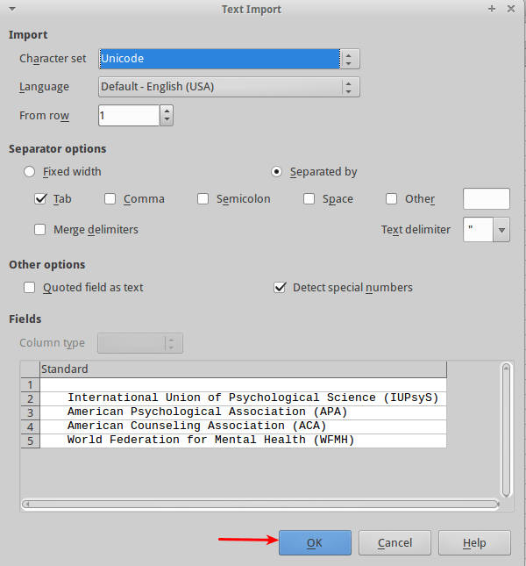This screenshot has height=566, width=526.
Task: Decrease the From row value
Action: click(x=167, y=120)
